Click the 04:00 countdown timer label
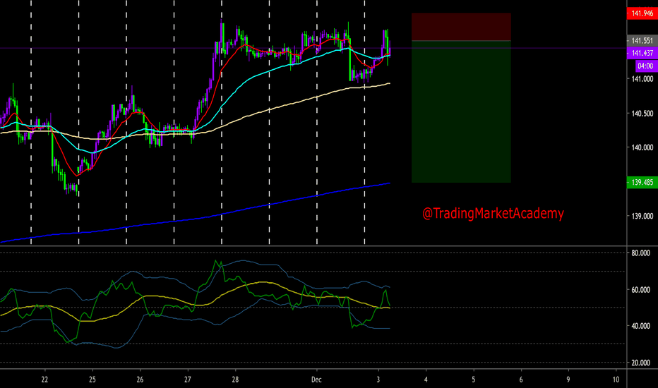The image size is (658, 388). [x=645, y=66]
